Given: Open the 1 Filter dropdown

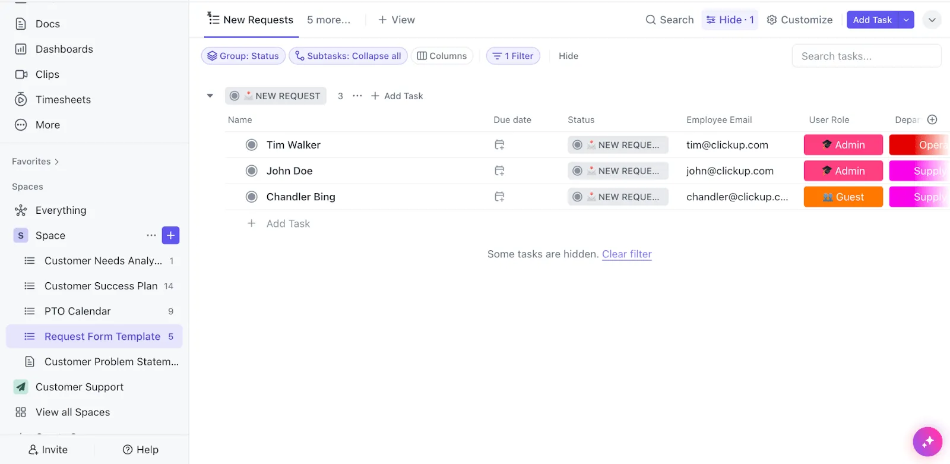Looking at the screenshot, I should point(513,56).
